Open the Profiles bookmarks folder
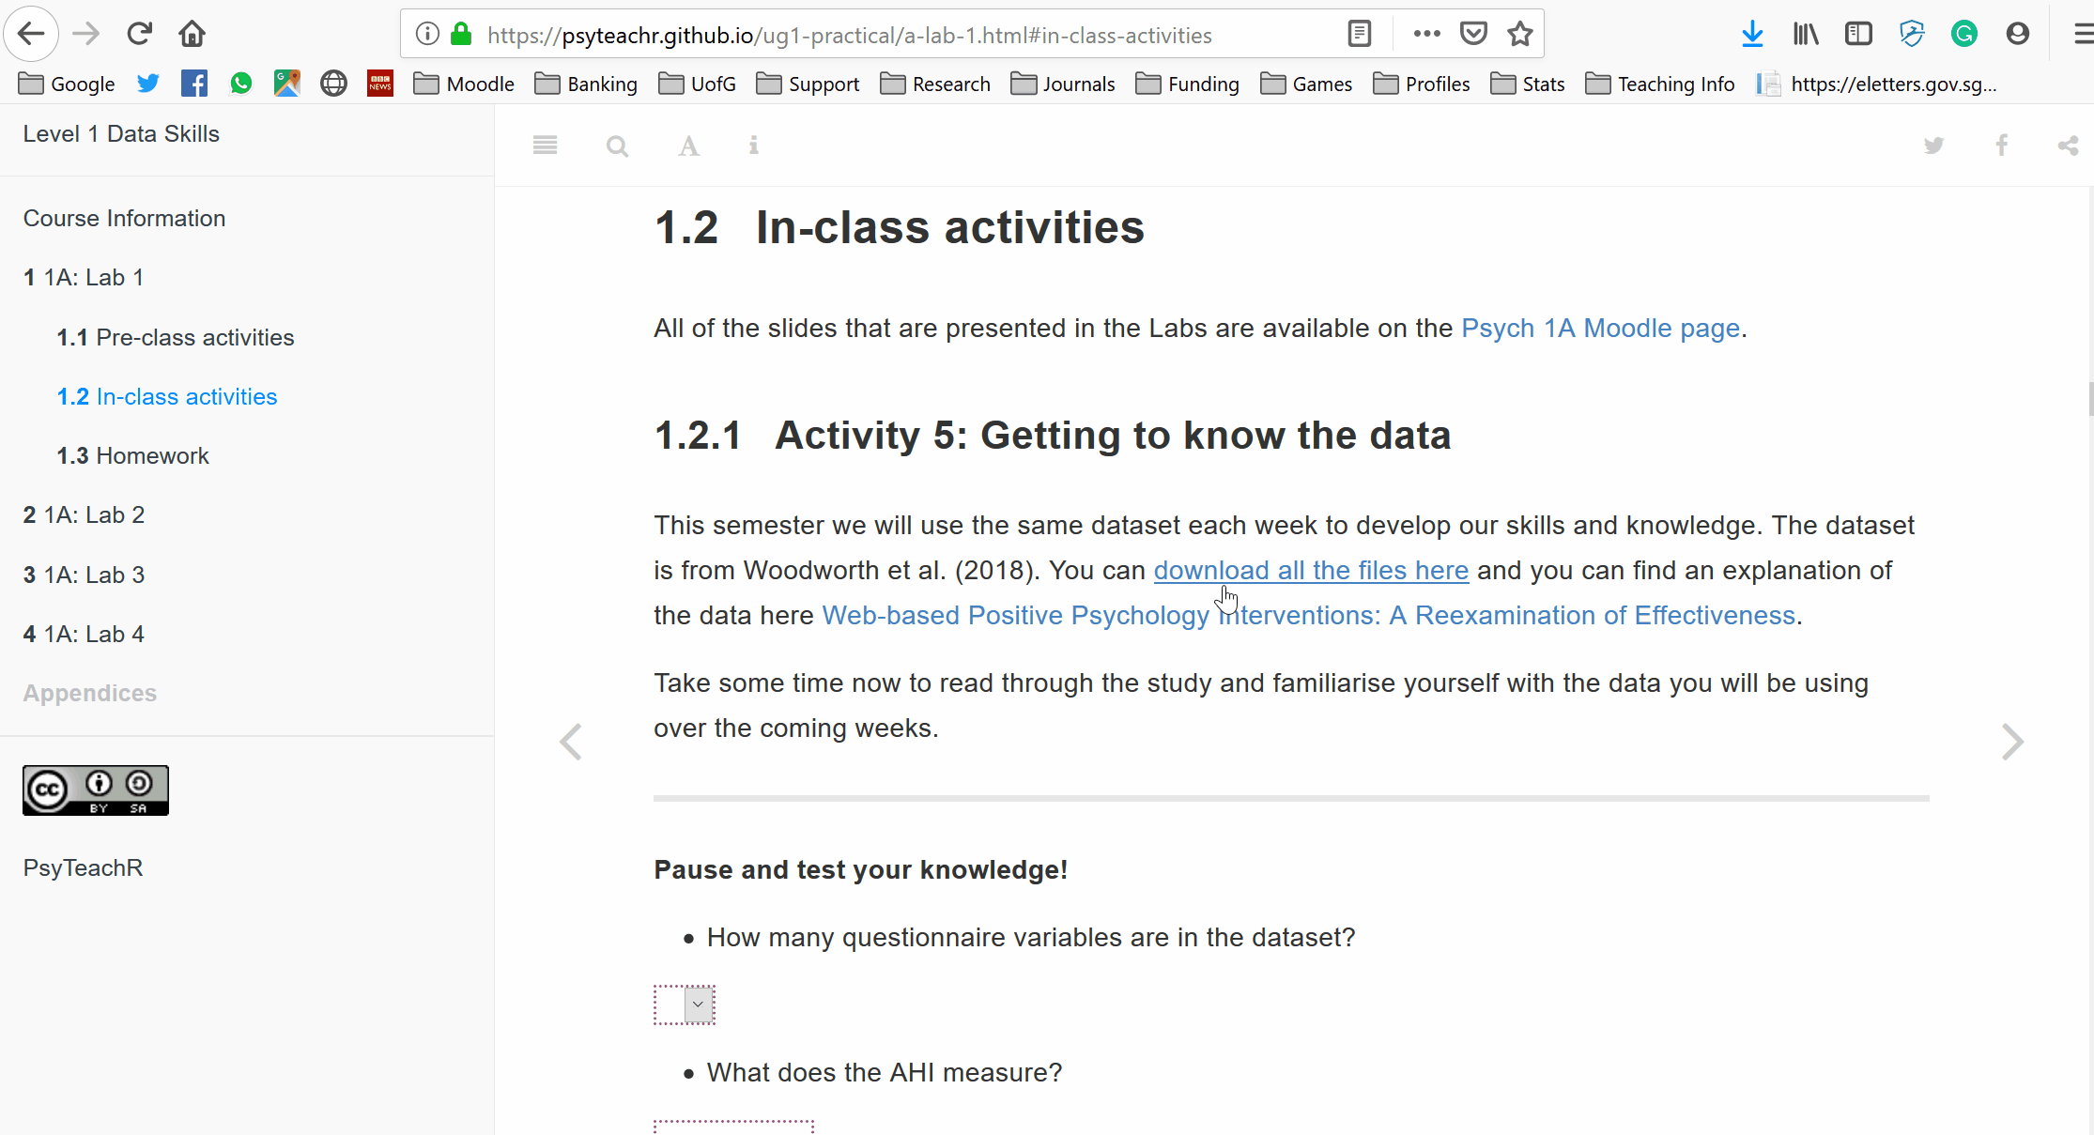This screenshot has width=2094, height=1135. (1421, 84)
